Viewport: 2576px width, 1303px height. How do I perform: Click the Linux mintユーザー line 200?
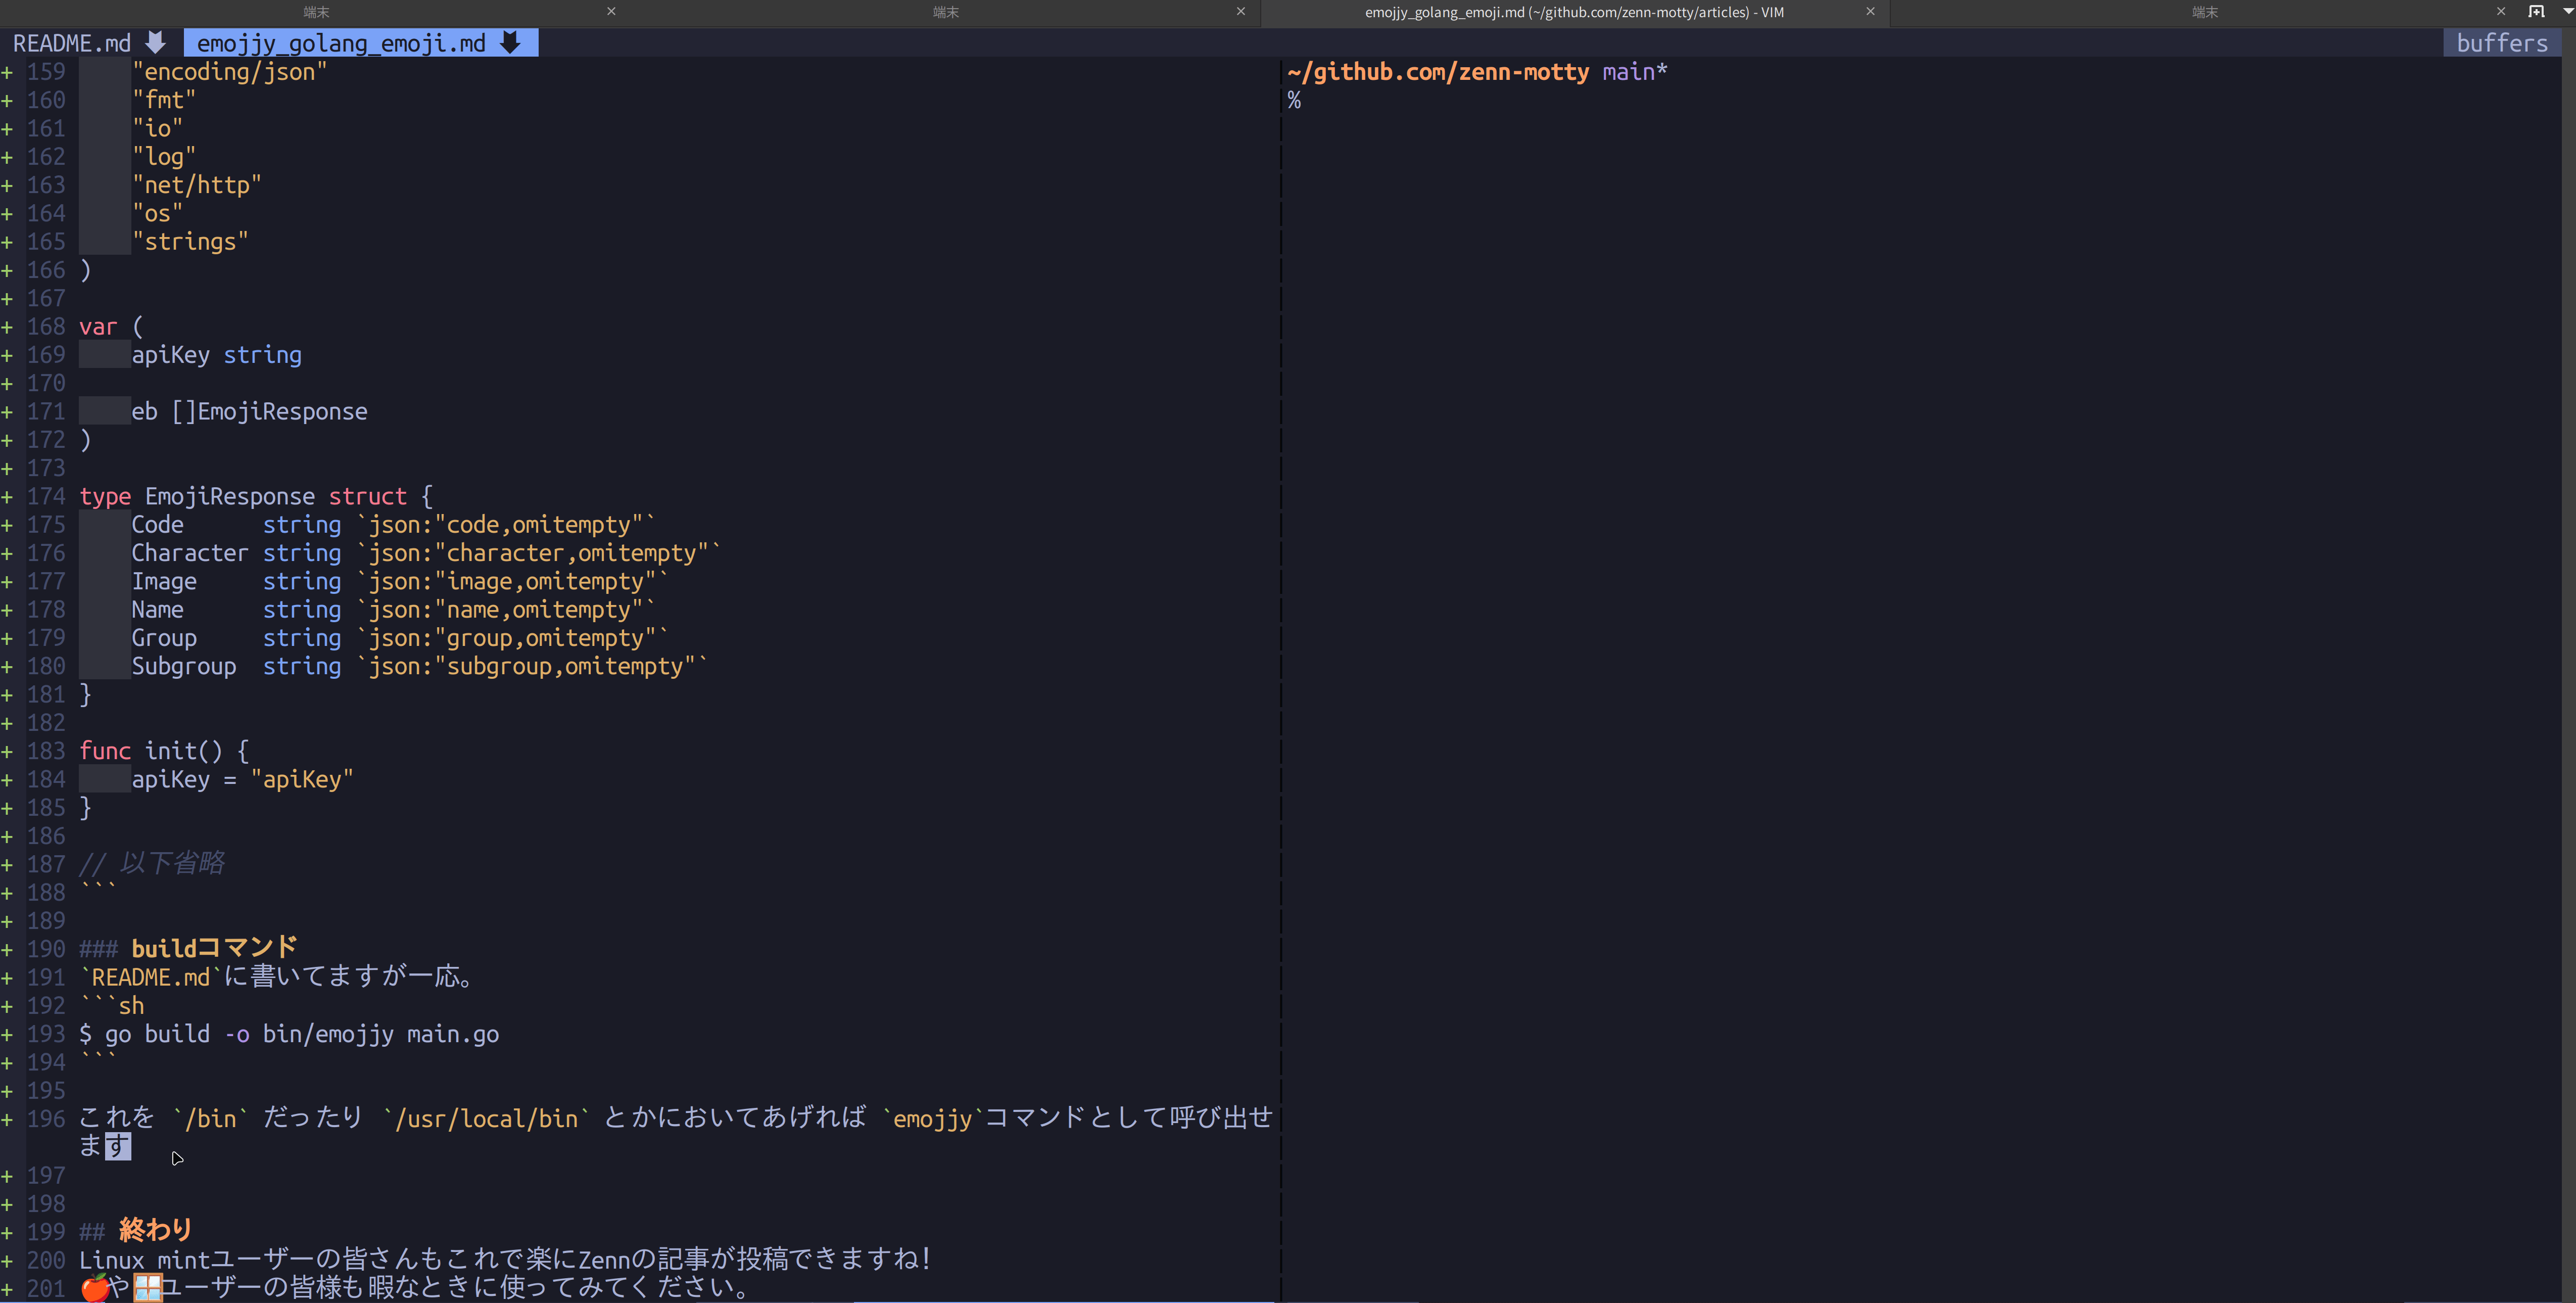(505, 1259)
